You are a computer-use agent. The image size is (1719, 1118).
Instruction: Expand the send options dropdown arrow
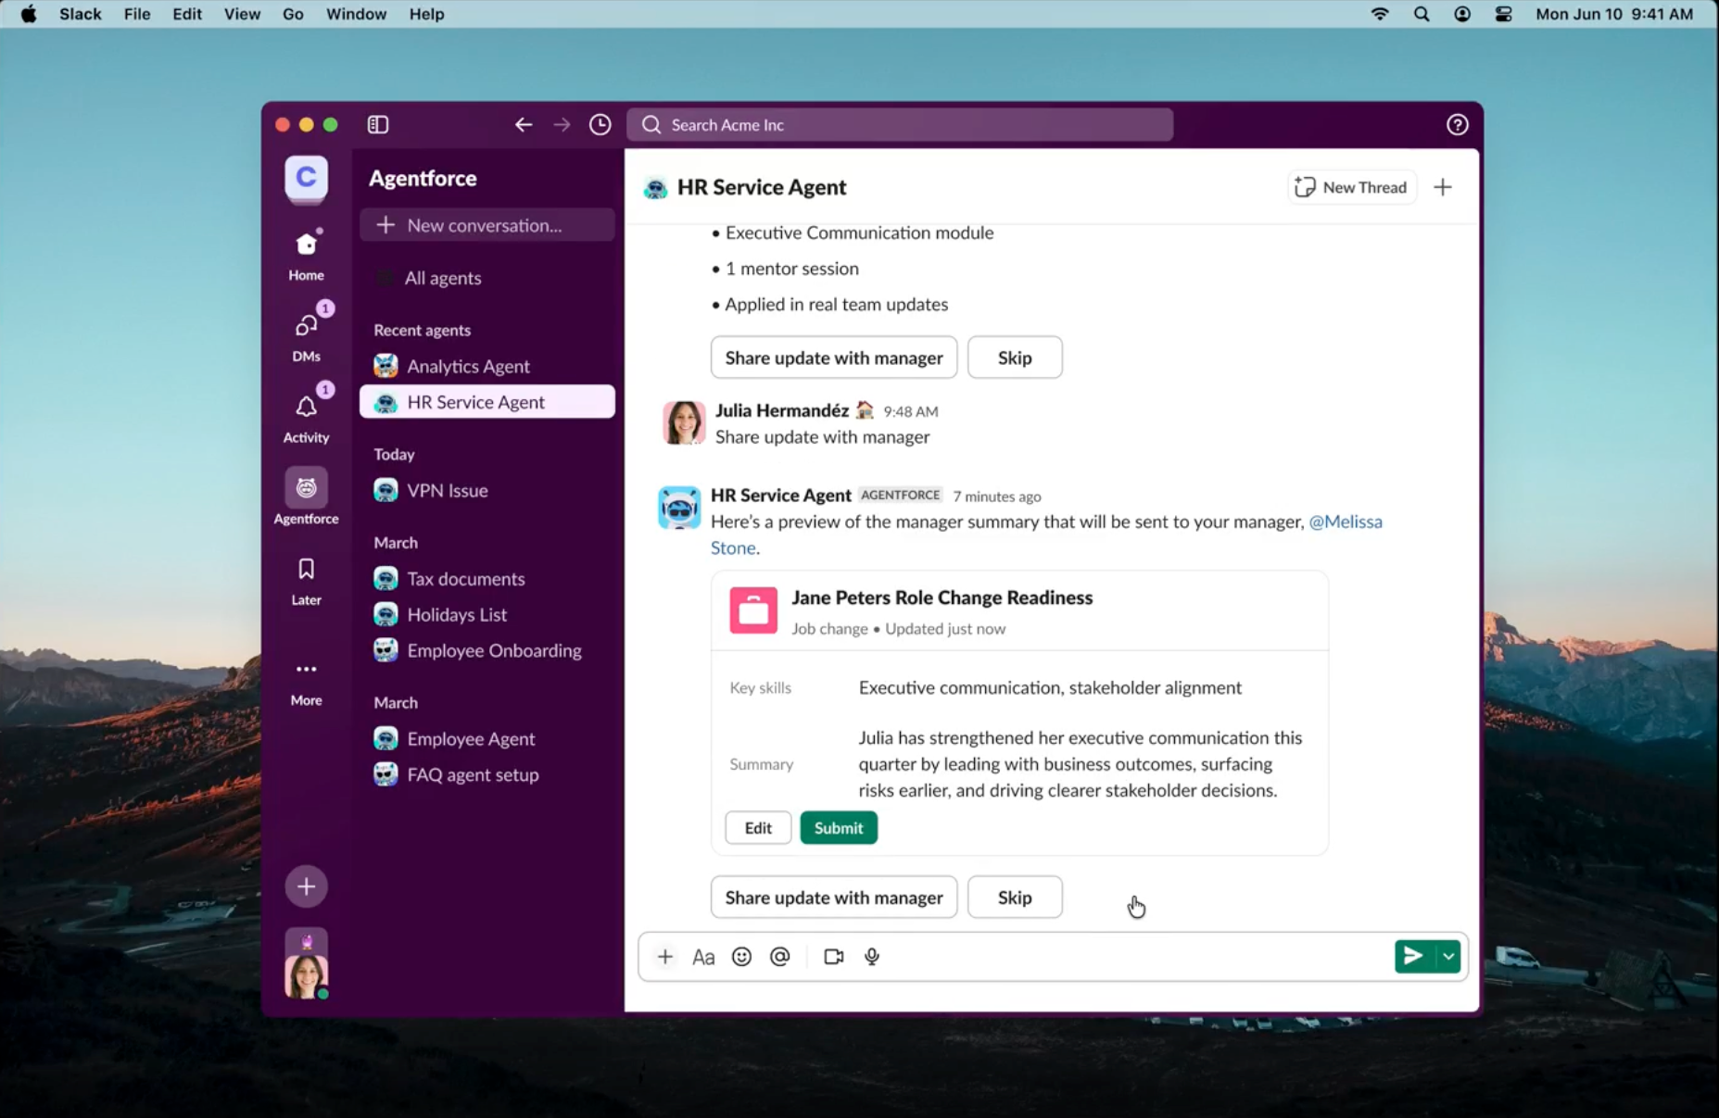coord(1448,956)
